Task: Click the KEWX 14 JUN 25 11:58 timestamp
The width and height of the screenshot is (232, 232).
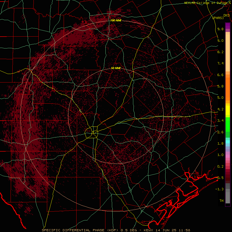Action: point(167,230)
